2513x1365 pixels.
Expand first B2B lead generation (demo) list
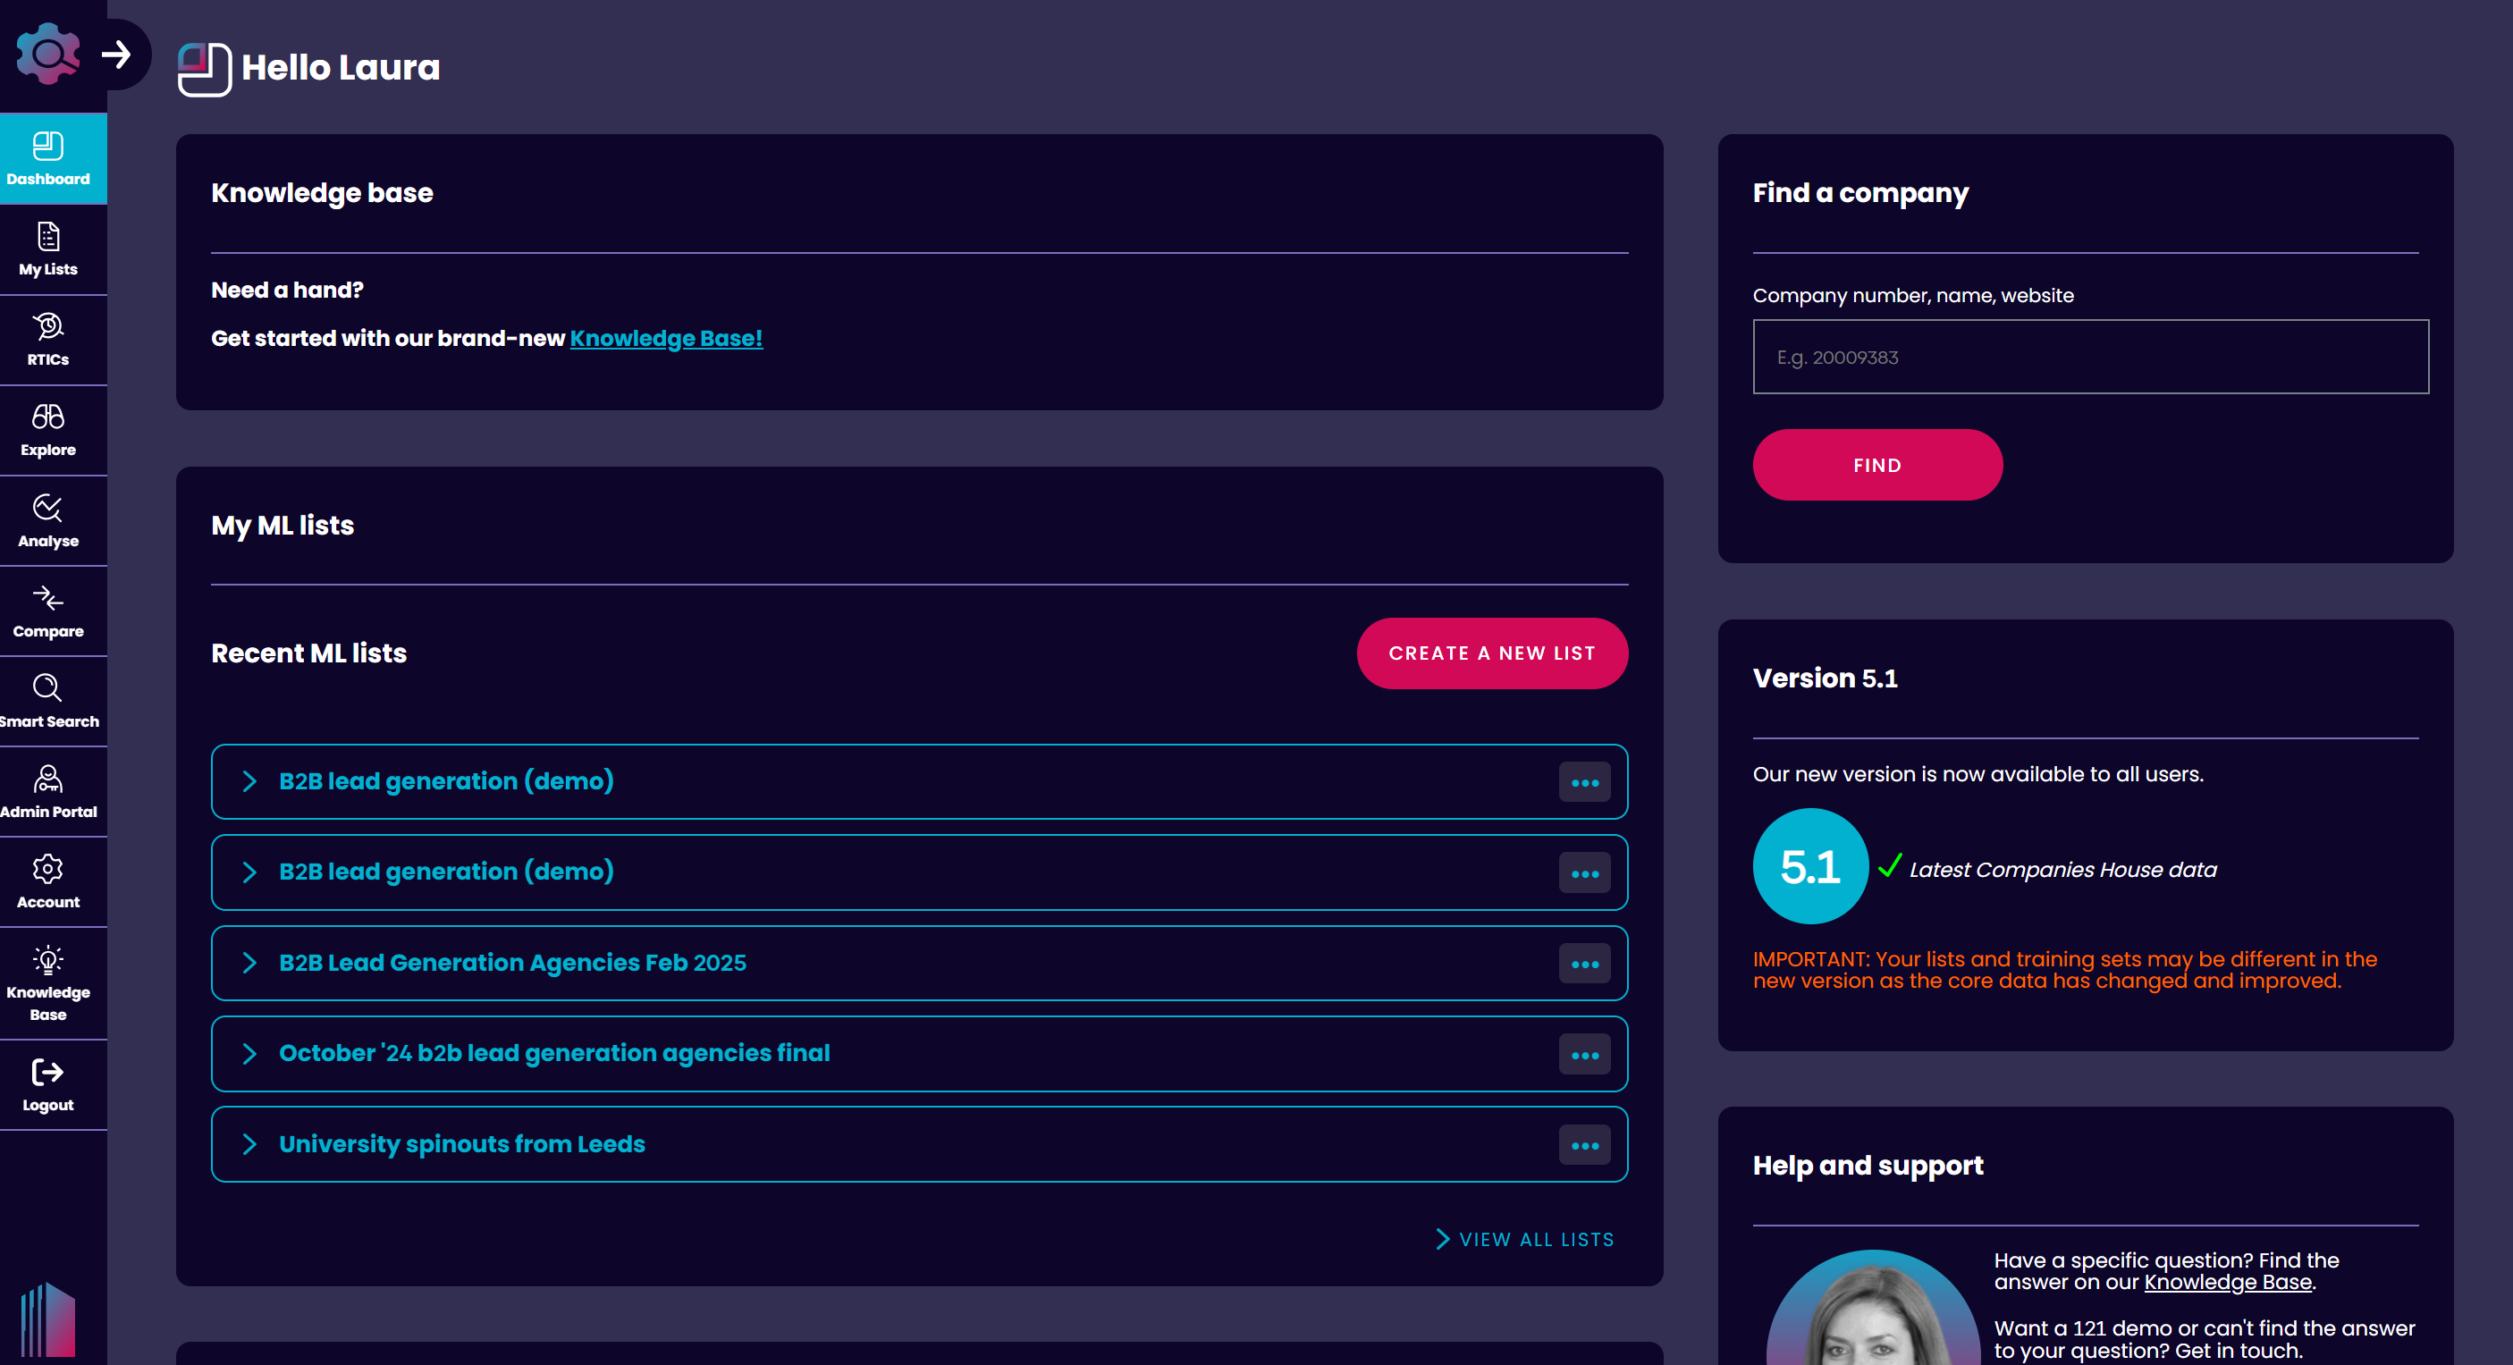(x=249, y=781)
